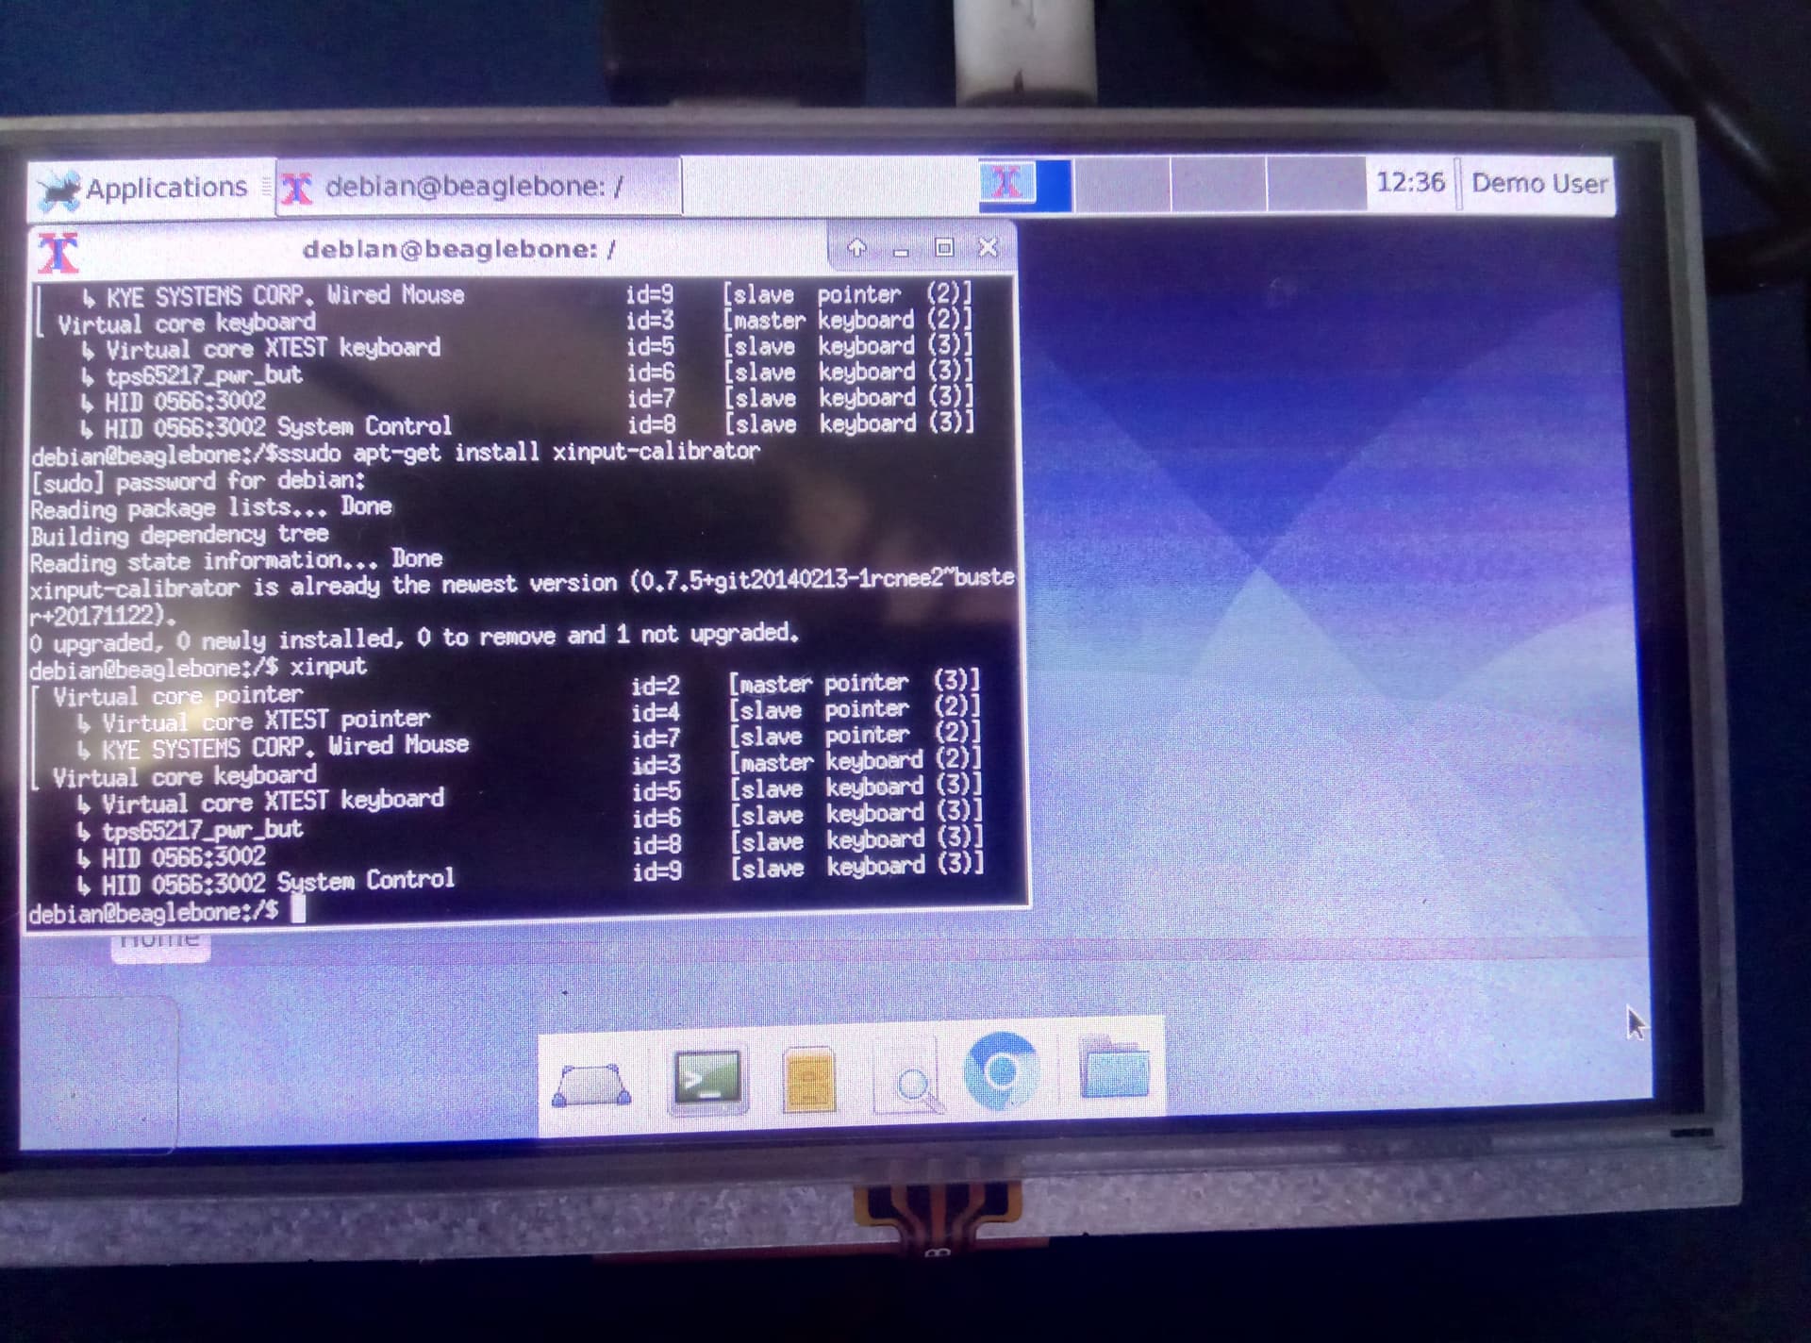Click the 'Reading package lists... Done' line

click(211, 507)
